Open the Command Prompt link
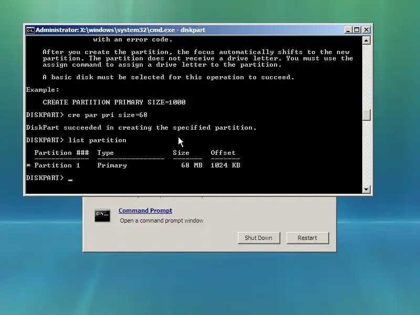420x315 pixels. point(145,211)
